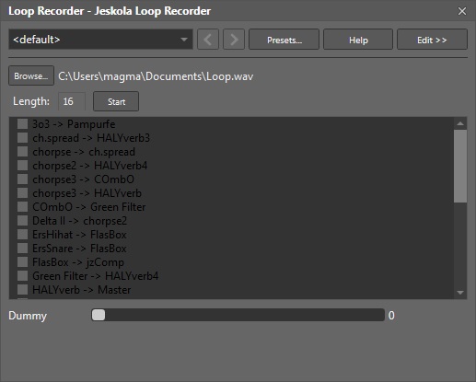Click the Dummy parameter slider handle
476x382 pixels.
click(99, 315)
